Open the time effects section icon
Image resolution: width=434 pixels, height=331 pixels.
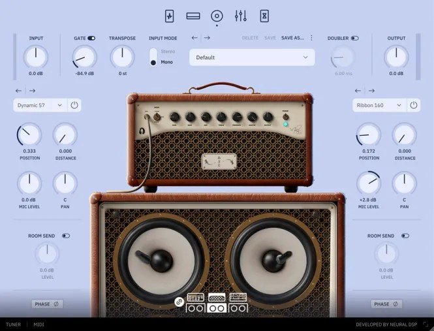coord(264,16)
